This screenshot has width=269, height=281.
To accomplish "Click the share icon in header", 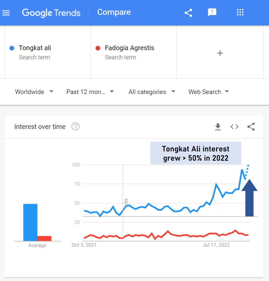I will click(x=188, y=13).
